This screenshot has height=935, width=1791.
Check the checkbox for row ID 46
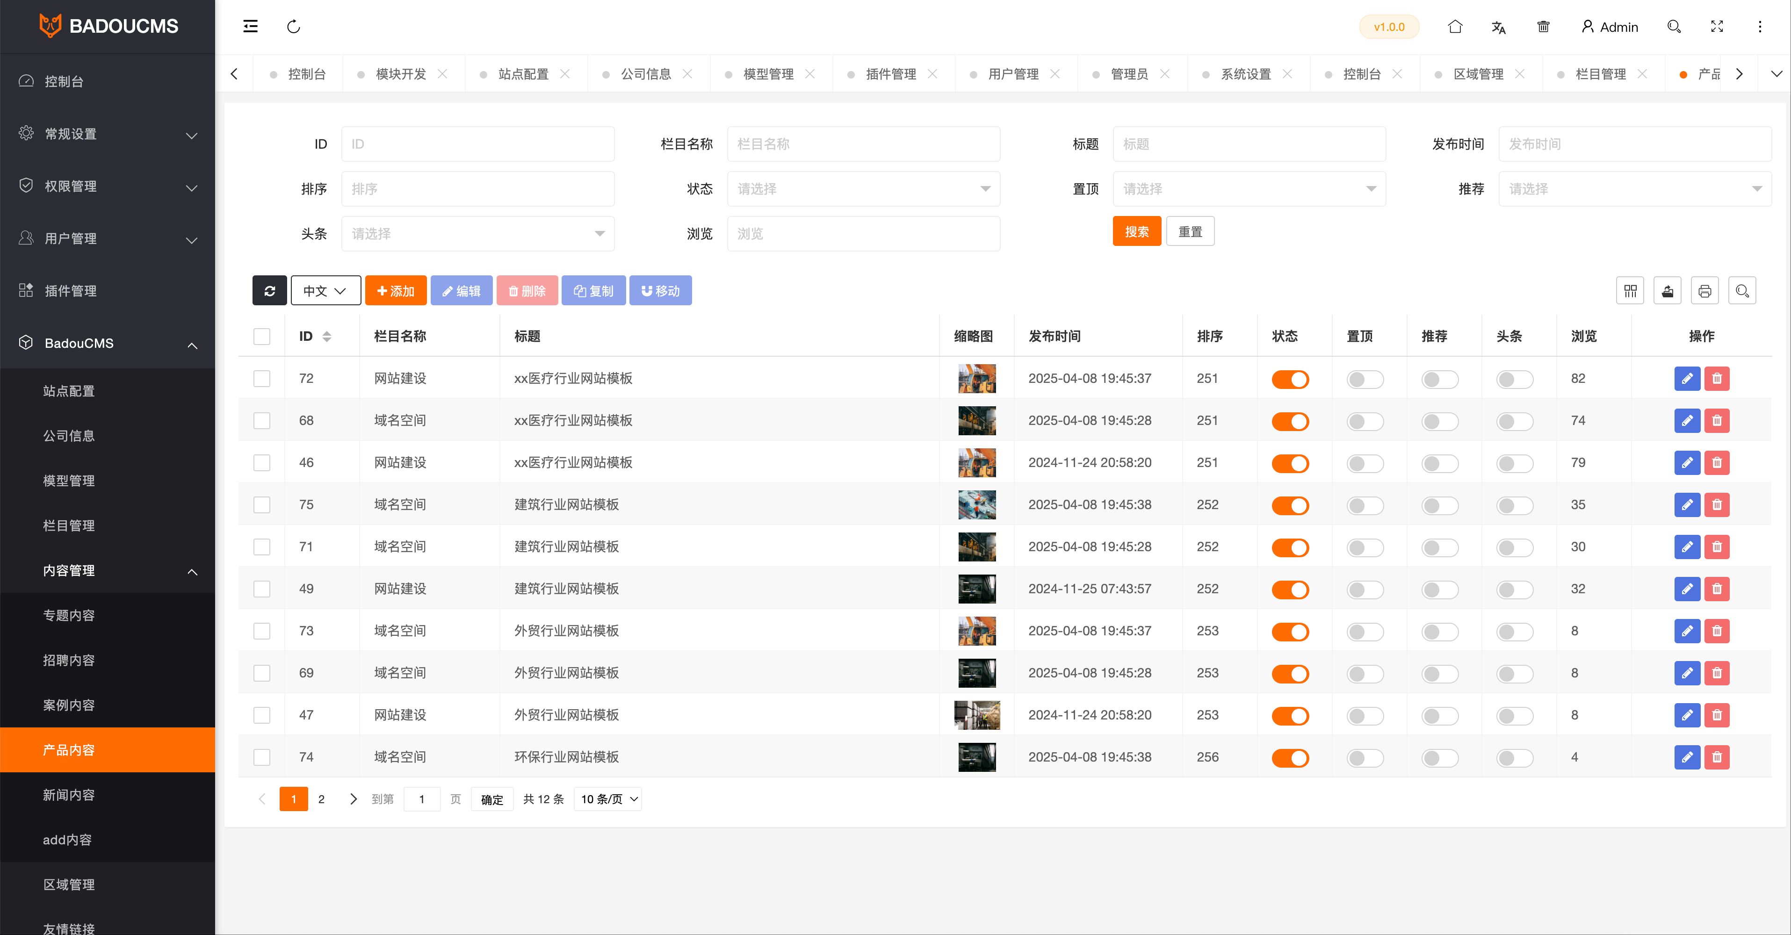pyautogui.click(x=262, y=463)
